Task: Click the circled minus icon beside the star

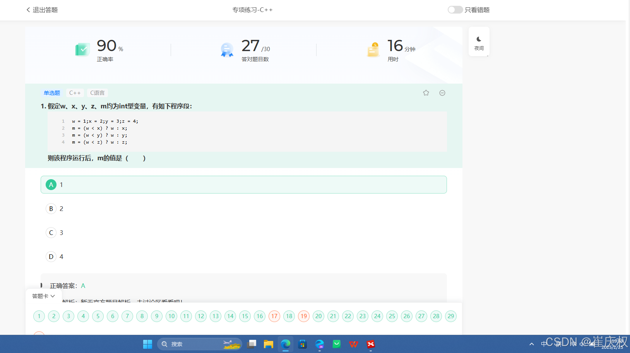Action: tap(442, 93)
